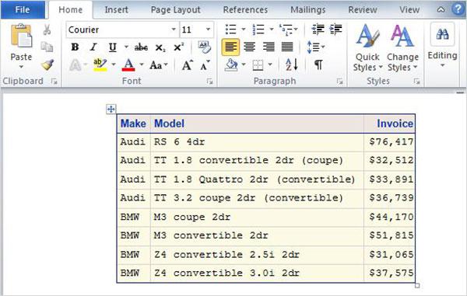Screen dimensions: 467x296
Task: Open the Editing group menu
Action: tap(442, 45)
